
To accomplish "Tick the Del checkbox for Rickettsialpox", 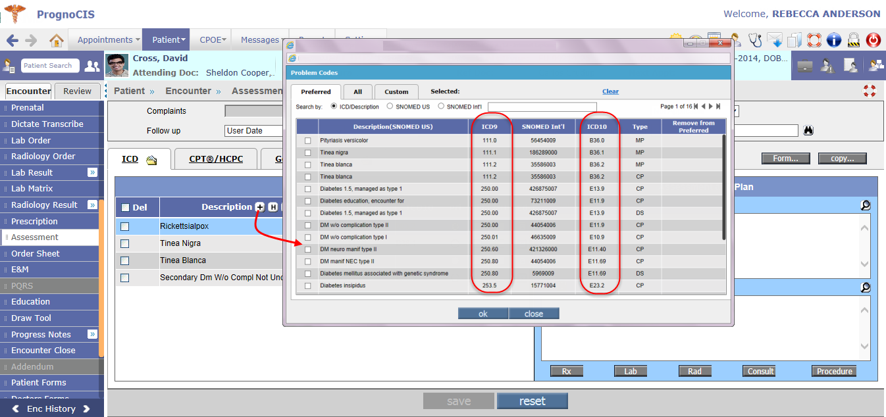I will click(x=125, y=227).
